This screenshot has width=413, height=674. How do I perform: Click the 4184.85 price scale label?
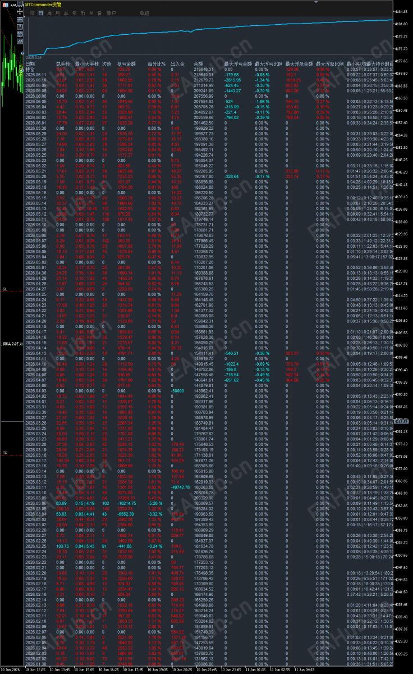click(x=400, y=11)
